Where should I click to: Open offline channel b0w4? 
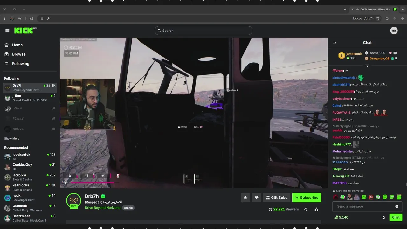[x=30, y=108]
